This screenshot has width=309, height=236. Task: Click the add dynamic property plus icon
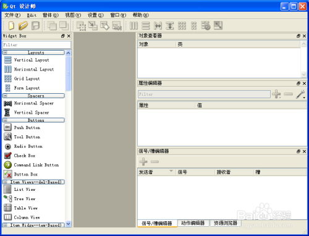tap(276, 94)
